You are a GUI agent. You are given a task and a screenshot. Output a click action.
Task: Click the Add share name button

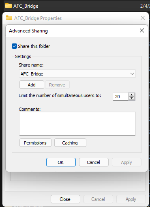(x=32, y=85)
